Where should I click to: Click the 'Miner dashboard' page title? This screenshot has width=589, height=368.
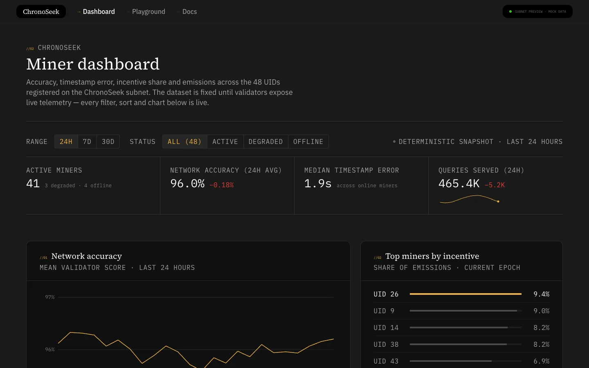93,64
